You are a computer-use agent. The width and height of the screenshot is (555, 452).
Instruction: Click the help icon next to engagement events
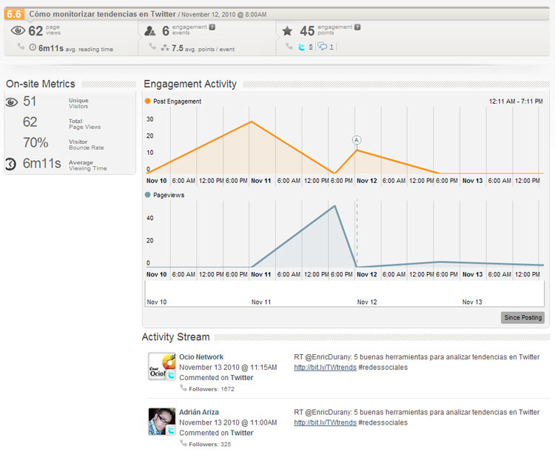(212, 27)
